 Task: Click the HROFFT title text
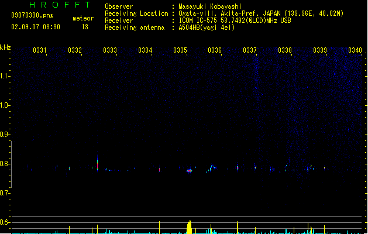(x=60, y=5)
